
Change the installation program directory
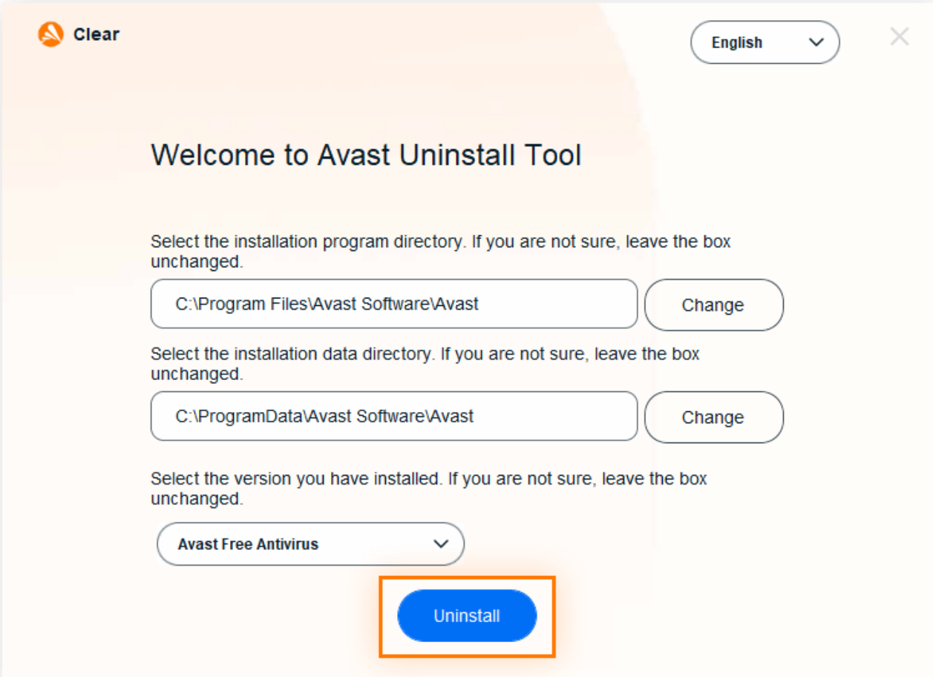point(713,305)
